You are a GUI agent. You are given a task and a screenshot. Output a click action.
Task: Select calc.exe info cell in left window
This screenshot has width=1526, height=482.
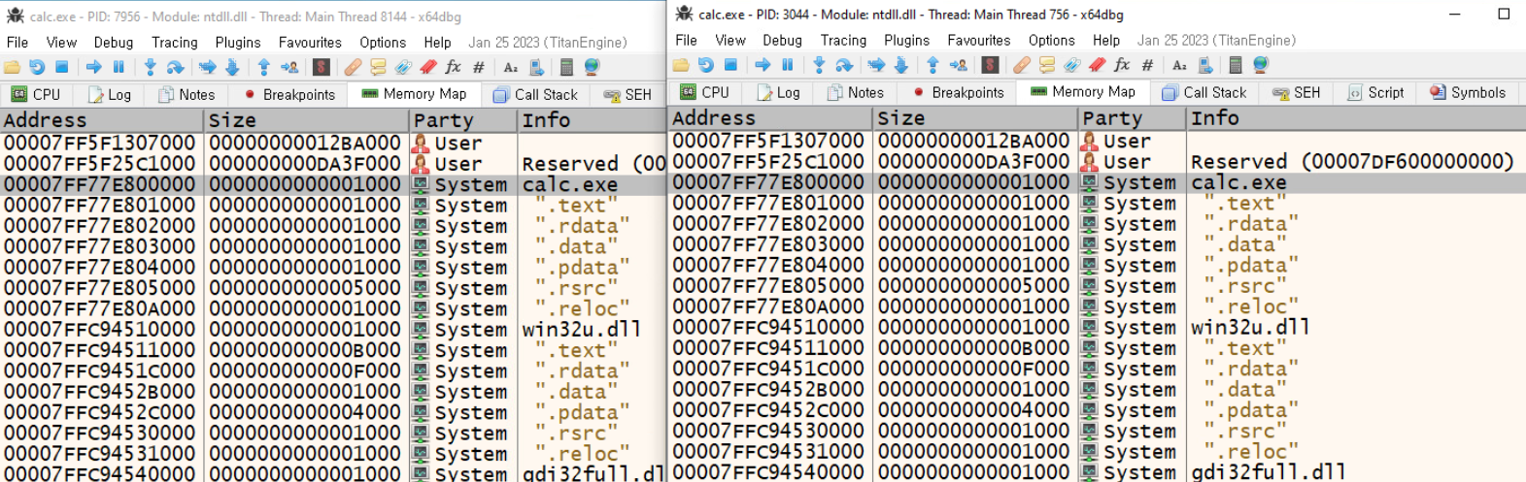[x=570, y=184]
